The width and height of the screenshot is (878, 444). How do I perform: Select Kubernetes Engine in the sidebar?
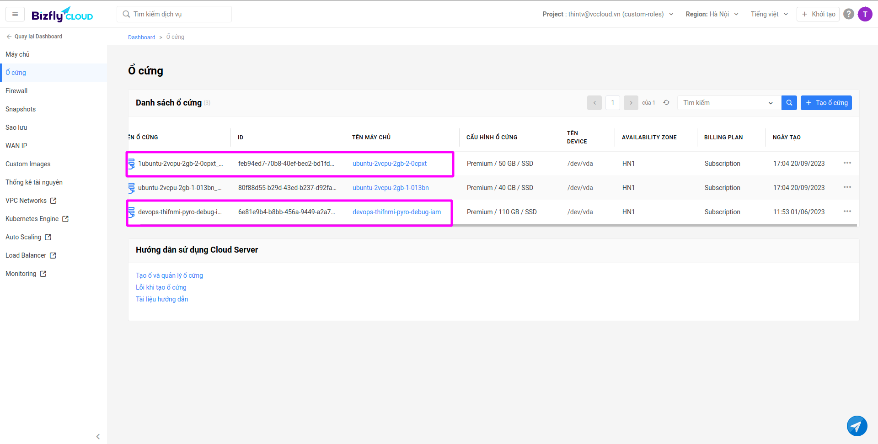[x=32, y=219]
